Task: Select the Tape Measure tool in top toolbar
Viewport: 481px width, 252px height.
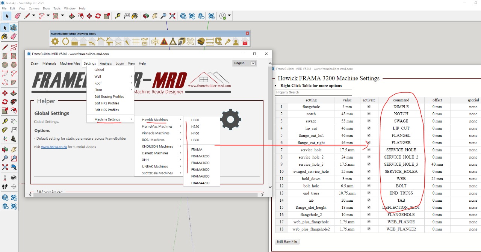Action: coord(118,16)
